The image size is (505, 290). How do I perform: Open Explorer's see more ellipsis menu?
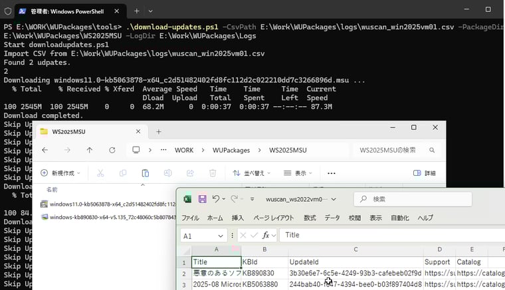click(x=332, y=173)
